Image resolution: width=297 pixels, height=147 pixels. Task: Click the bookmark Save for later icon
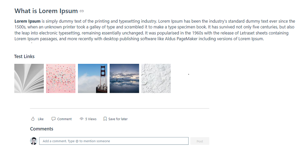tap(105, 119)
